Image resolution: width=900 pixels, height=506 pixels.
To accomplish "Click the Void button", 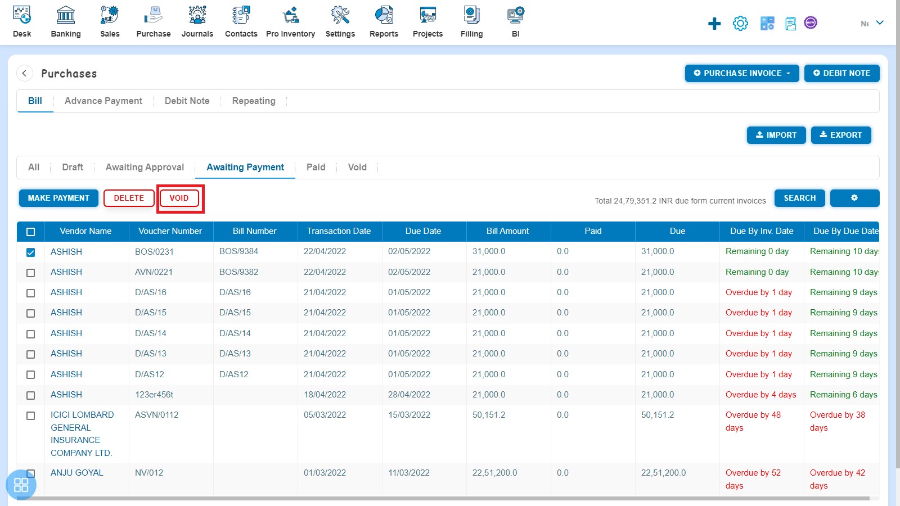I will pos(179,198).
